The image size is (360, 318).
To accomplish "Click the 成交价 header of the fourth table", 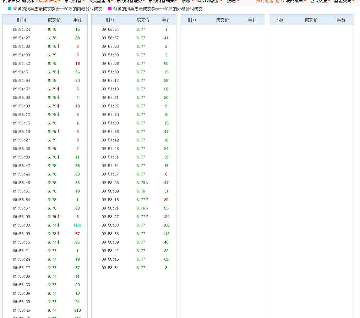I will pyautogui.click(x=311, y=20).
